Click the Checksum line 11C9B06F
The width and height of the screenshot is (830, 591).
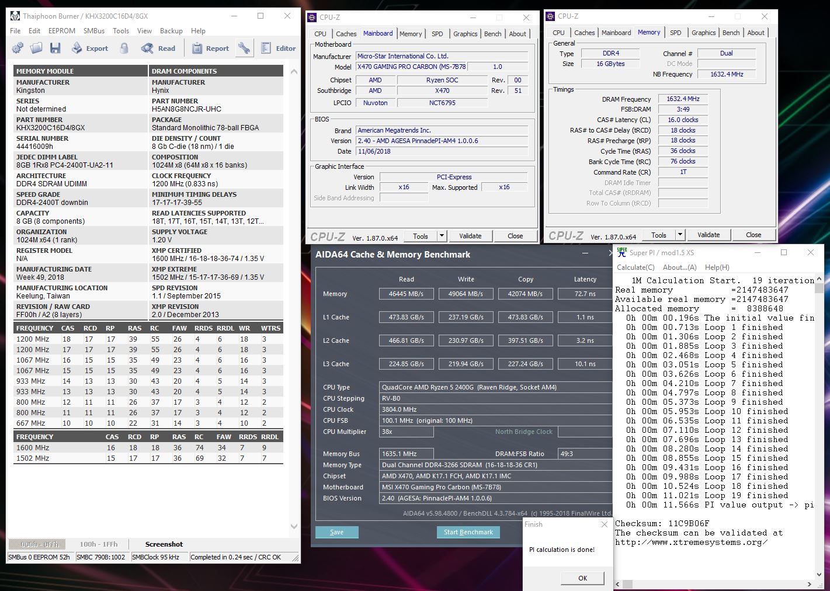pyautogui.click(x=662, y=523)
